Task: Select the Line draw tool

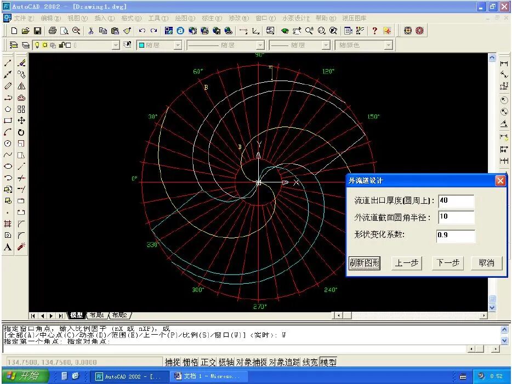Action: coord(8,63)
